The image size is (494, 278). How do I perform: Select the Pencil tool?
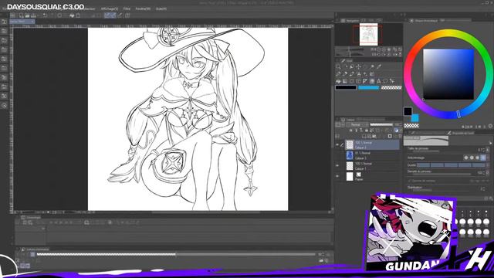point(345,74)
